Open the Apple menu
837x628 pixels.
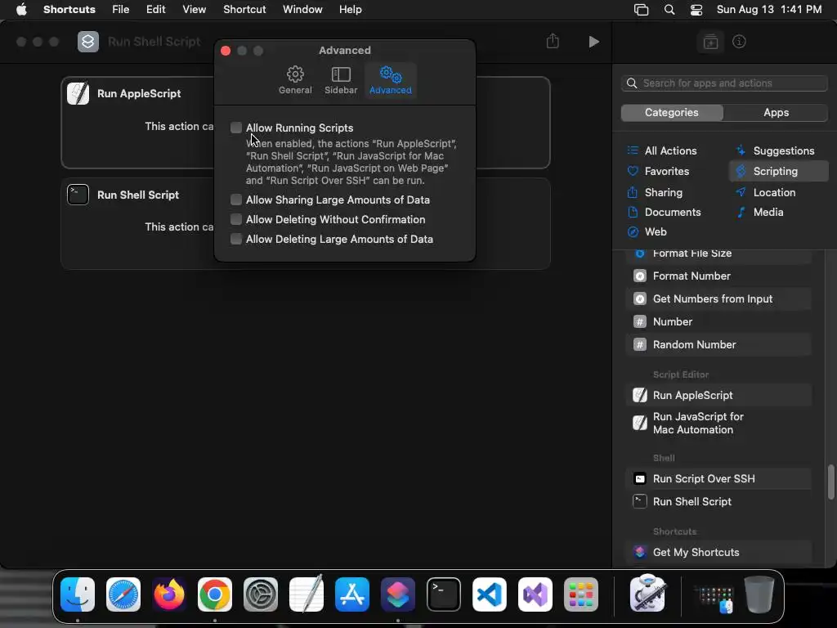(21, 10)
